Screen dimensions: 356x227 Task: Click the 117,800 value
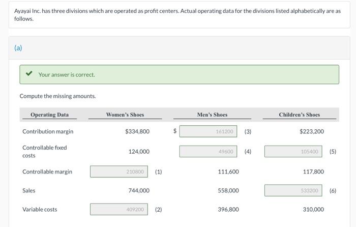pos(313,172)
